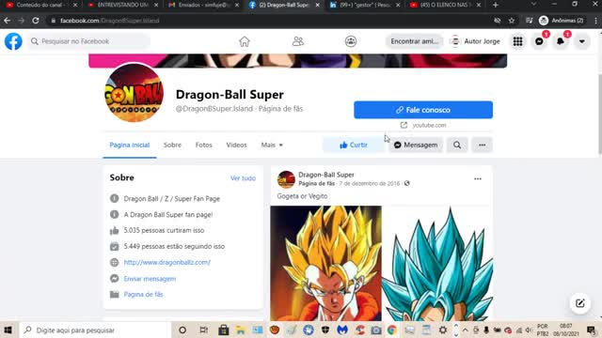
Task: Switch to the LinkedIn gestor tab
Action: point(365,5)
